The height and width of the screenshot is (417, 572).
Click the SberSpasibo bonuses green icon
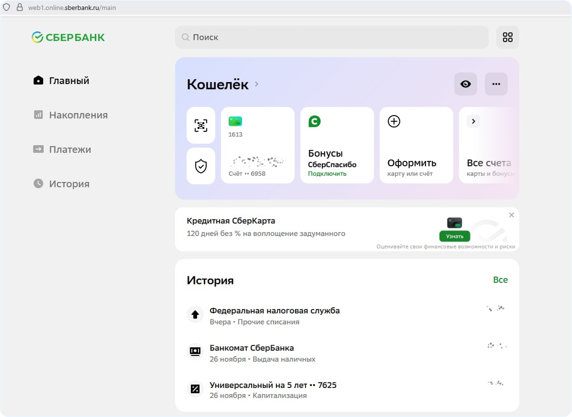pyautogui.click(x=314, y=121)
